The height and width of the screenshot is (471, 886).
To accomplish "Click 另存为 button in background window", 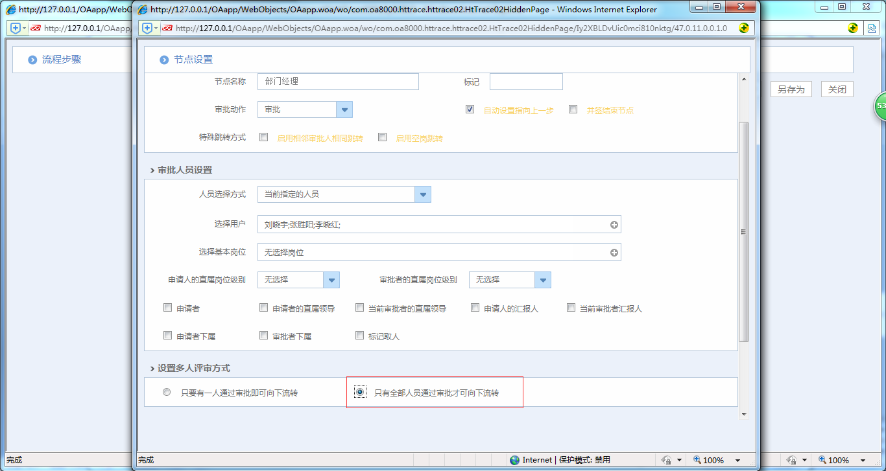I will (x=791, y=89).
